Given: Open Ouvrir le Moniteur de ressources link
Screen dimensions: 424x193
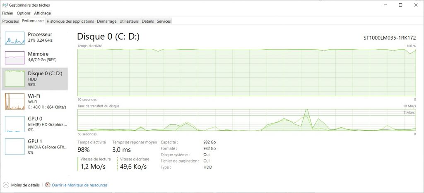Looking at the screenshot, I should tap(79, 185).
